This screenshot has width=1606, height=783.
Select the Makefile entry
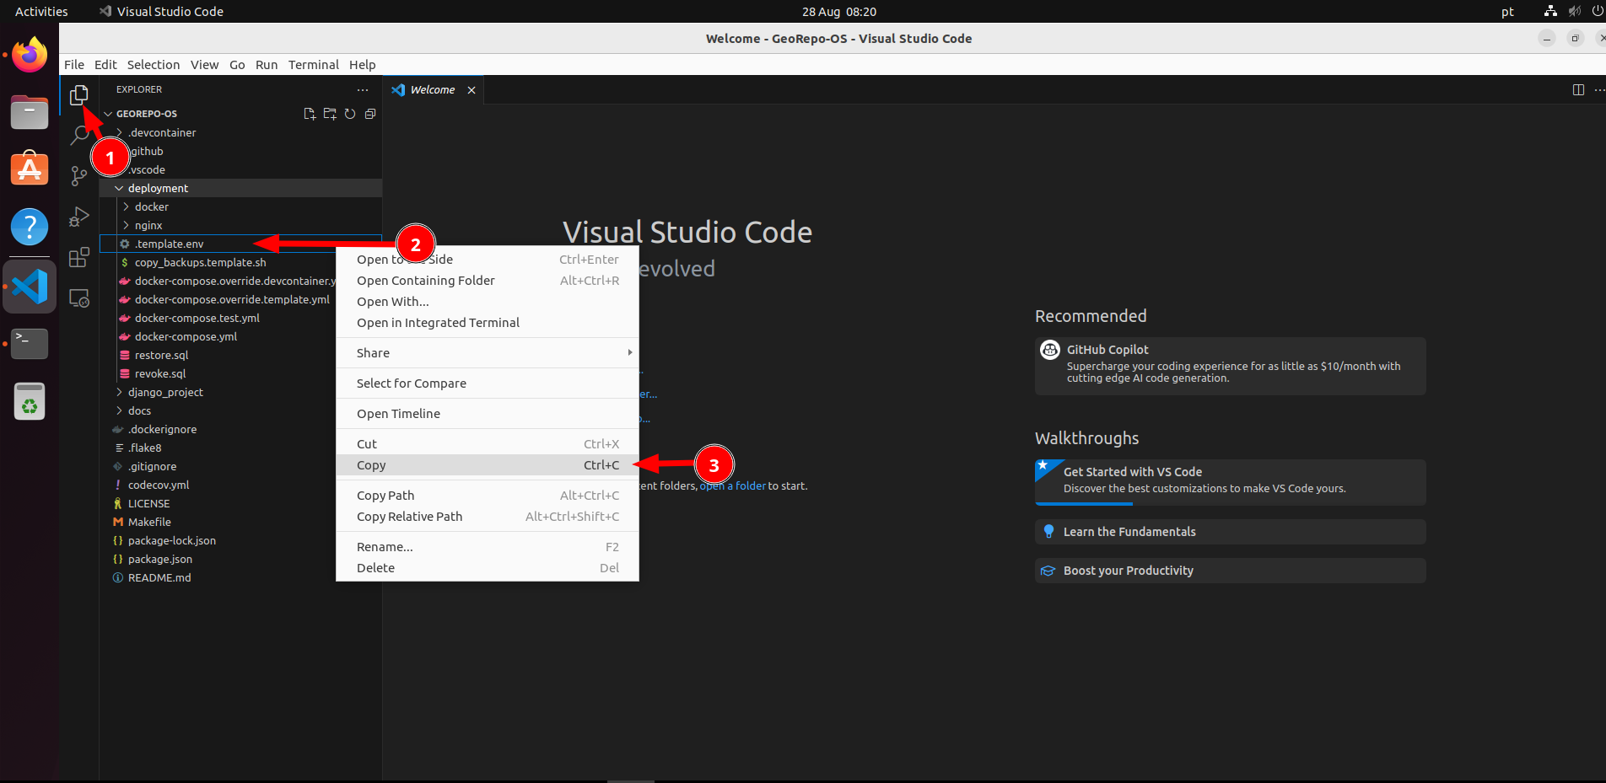pos(149,522)
